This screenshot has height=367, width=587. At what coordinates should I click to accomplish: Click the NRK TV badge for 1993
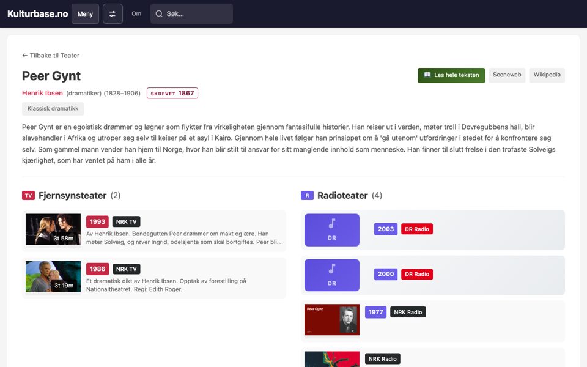(x=126, y=221)
